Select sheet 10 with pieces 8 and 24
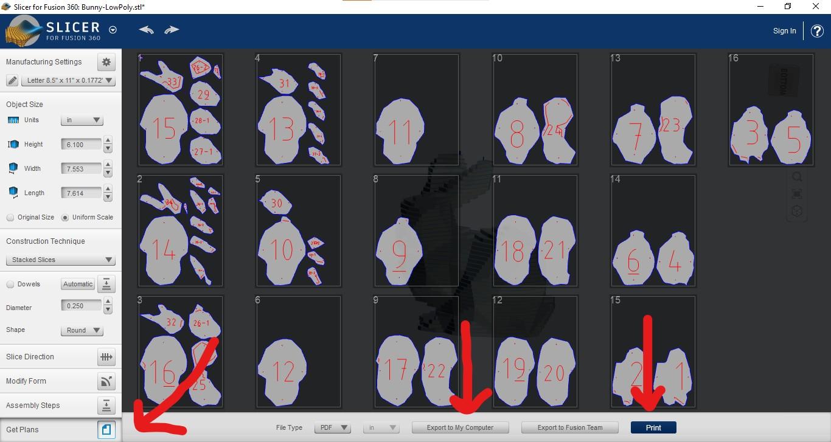The width and height of the screenshot is (831, 442). click(535, 110)
